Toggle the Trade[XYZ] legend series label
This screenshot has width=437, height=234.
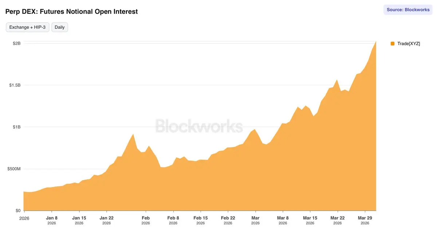[x=409, y=44]
